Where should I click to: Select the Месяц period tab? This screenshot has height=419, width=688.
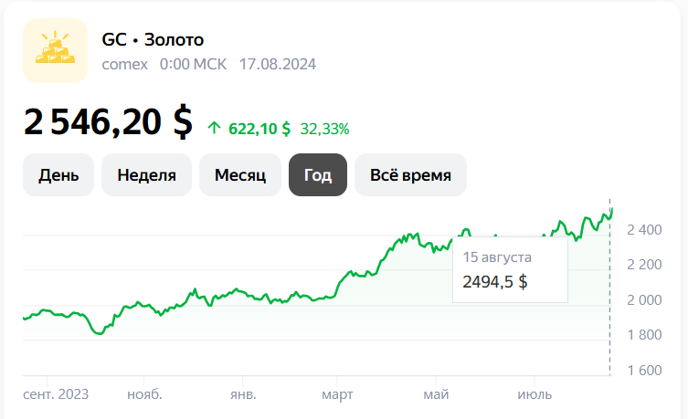click(x=240, y=175)
